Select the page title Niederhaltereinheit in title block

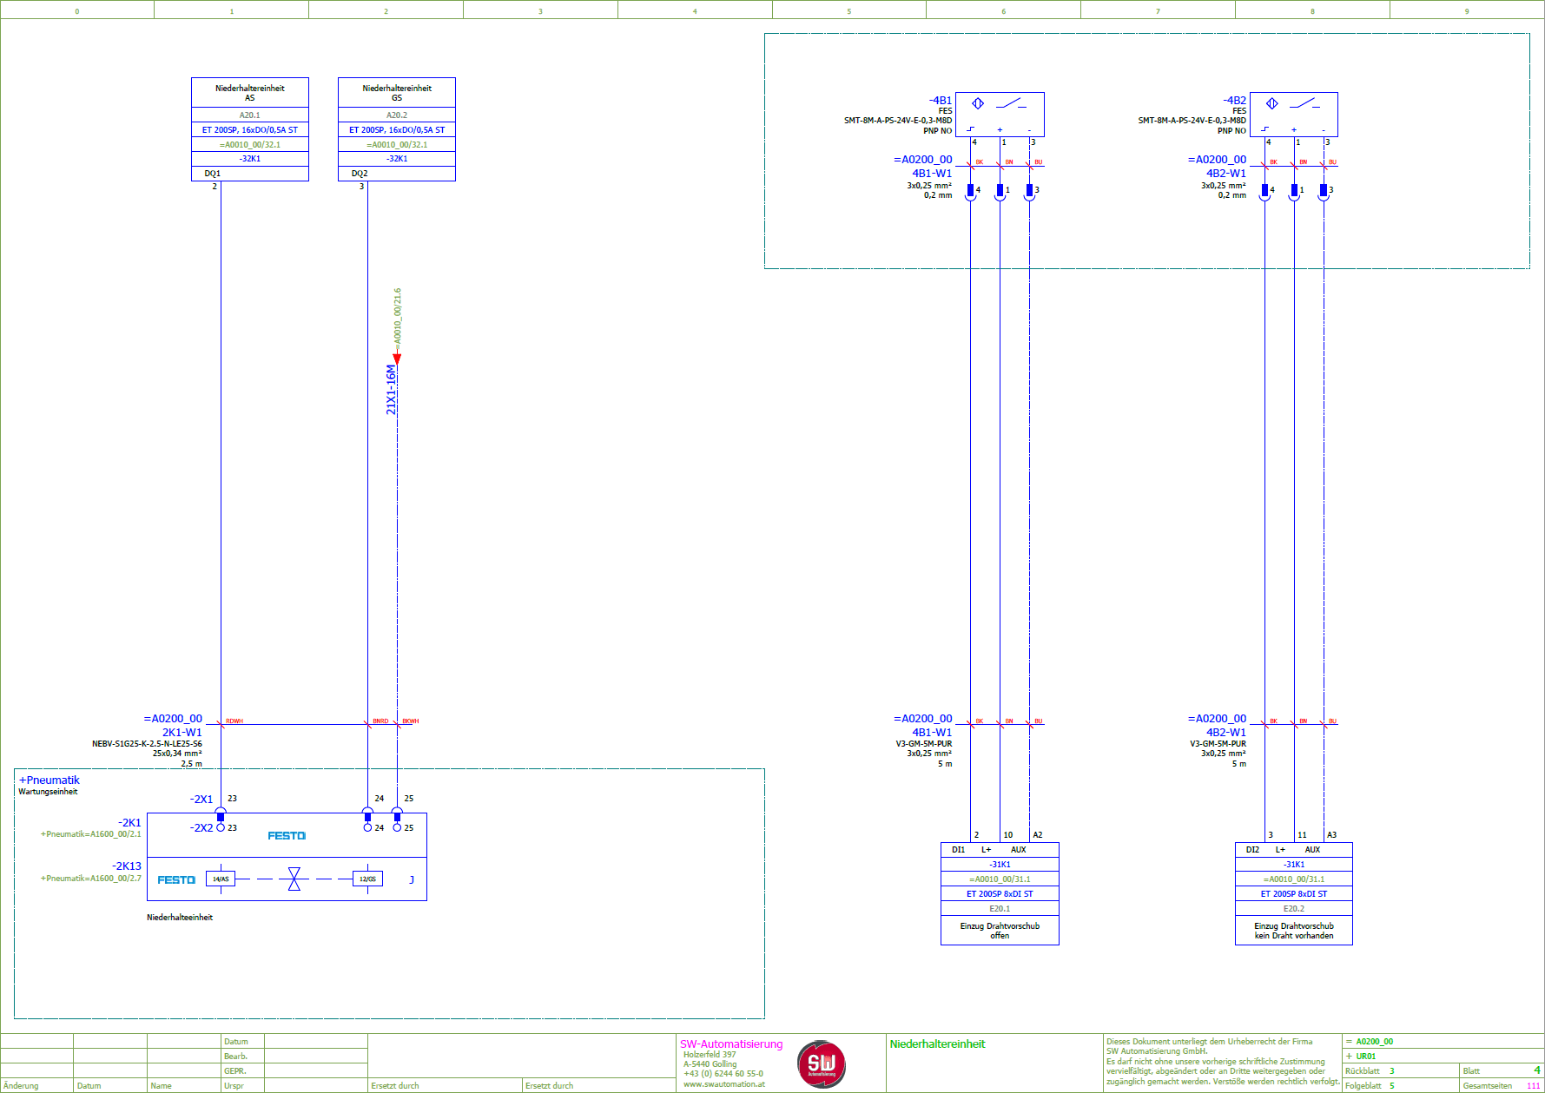click(937, 1044)
